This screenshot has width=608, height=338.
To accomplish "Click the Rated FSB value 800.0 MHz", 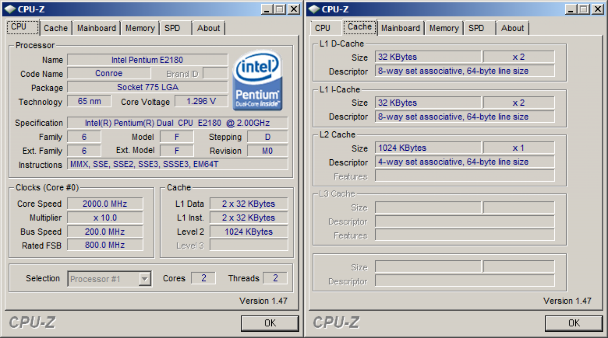I will 105,245.
